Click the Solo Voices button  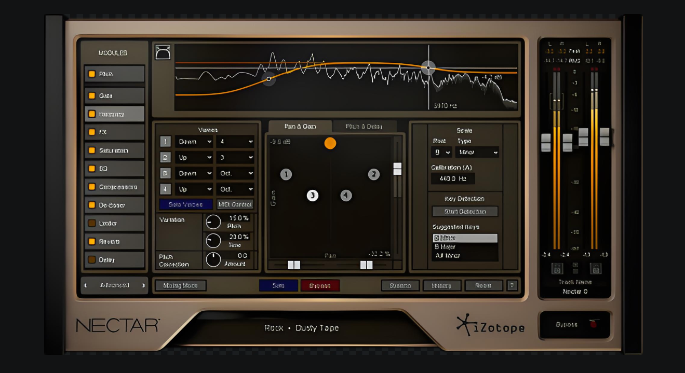coord(186,204)
